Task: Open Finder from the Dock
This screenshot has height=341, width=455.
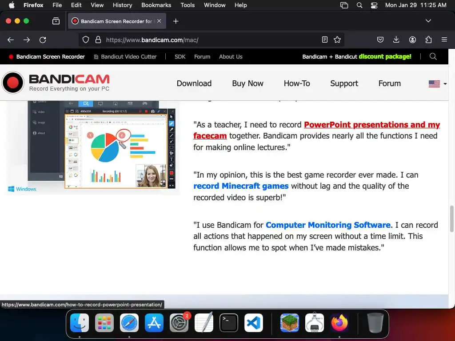Action: (x=80, y=323)
